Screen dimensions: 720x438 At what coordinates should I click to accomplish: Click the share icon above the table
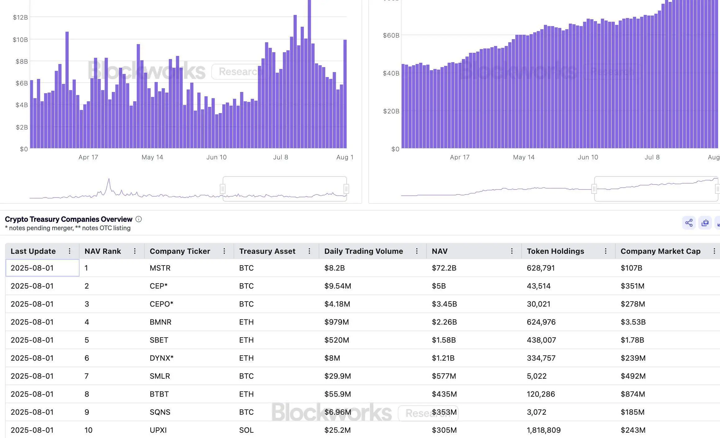689,223
